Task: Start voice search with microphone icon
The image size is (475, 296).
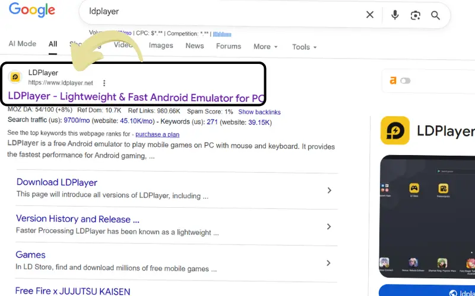Action: pyautogui.click(x=395, y=15)
